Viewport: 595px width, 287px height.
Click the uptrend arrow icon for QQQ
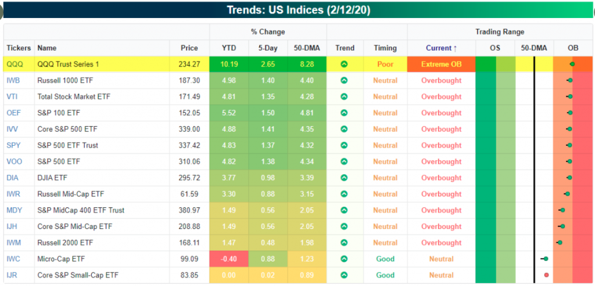coord(344,64)
